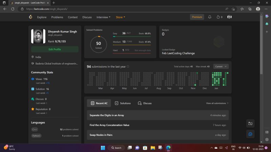Click the Medium progress bar
This screenshot has height=152, width=271.
tap(132, 45)
